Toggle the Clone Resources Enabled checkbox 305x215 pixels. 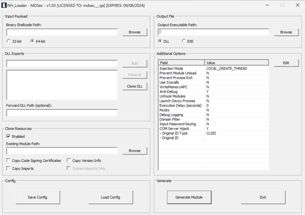pyautogui.click(x=9, y=136)
